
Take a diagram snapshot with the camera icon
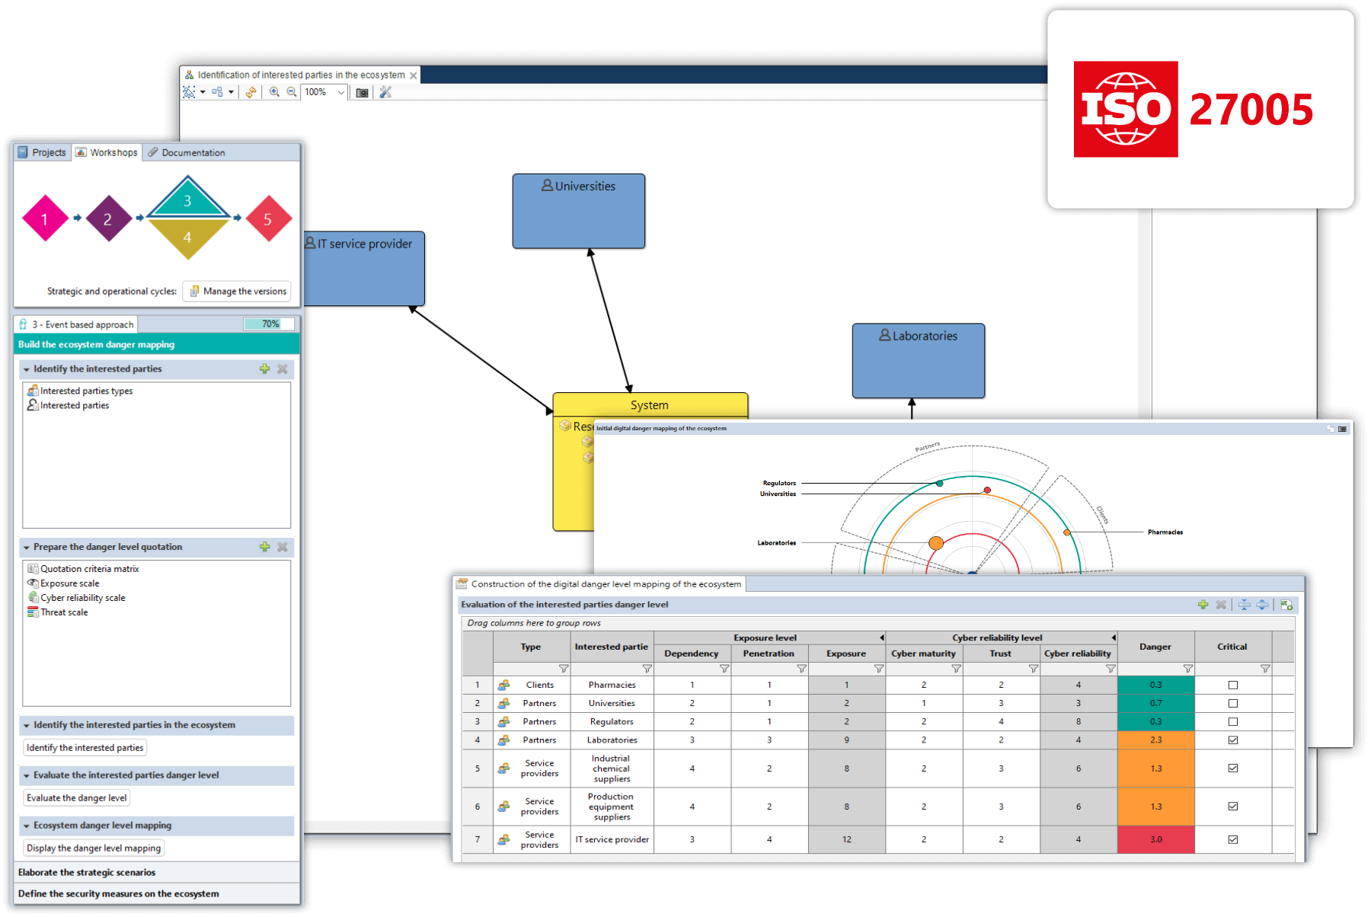click(361, 92)
